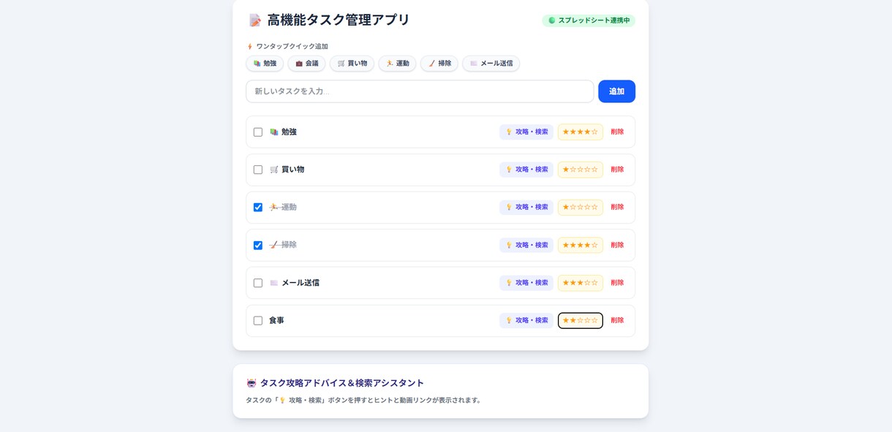The image size is (892, 432).
Task: Delete the メール送信 task
Action: (618, 283)
